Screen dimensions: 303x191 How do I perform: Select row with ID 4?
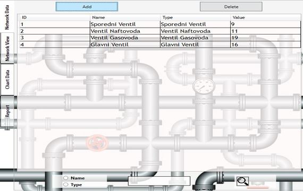point(160,45)
